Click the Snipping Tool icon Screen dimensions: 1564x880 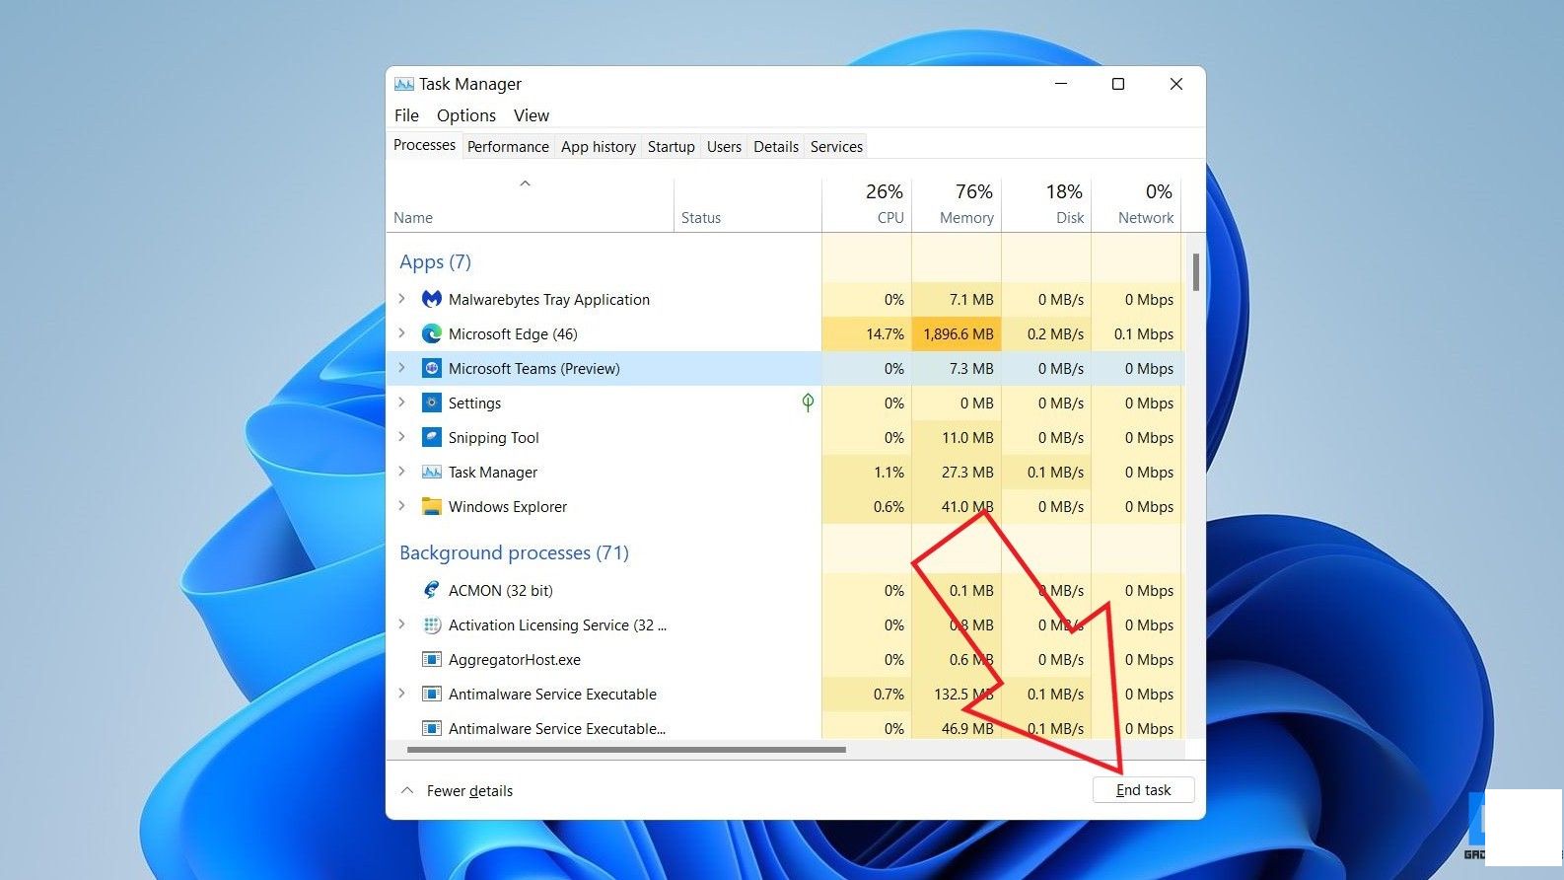[x=431, y=437]
